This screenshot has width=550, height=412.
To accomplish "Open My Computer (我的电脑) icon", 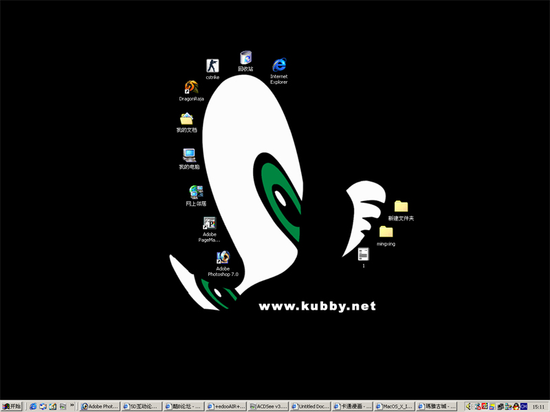I will pyautogui.click(x=189, y=156).
